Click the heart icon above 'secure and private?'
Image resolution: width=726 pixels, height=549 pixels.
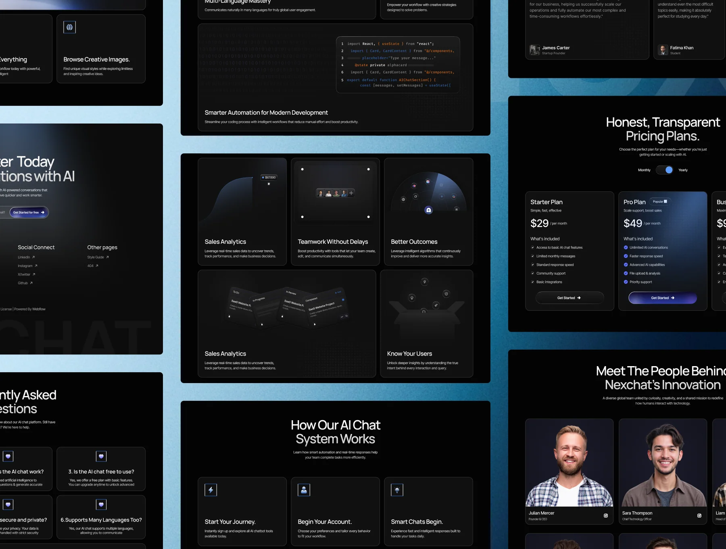(x=8, y=505)
